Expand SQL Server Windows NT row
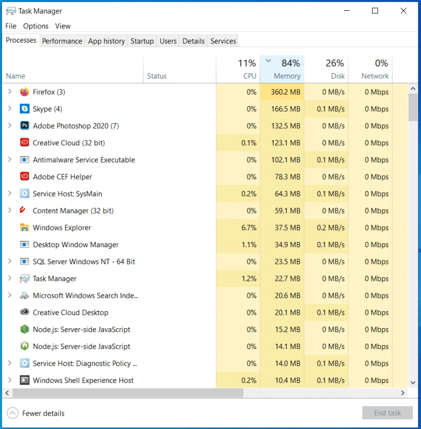This screenshot has height=429, width=421. click(10, 261)
